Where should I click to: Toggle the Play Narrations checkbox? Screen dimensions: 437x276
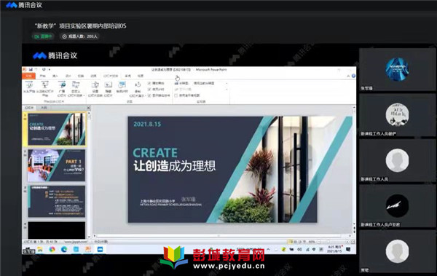pos(149,83)
